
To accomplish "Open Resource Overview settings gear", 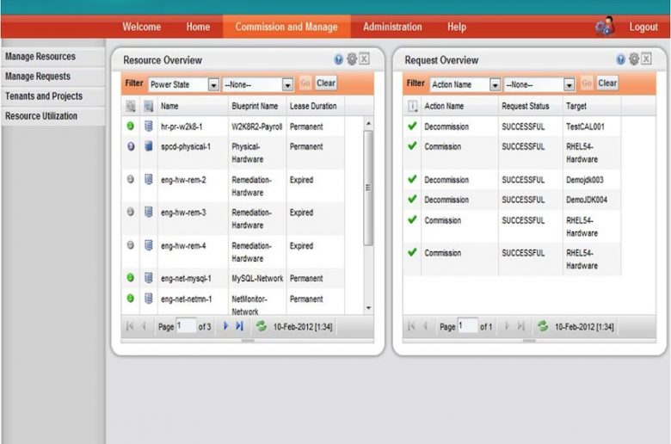I will pyautogui.click(x=352, y=59).
